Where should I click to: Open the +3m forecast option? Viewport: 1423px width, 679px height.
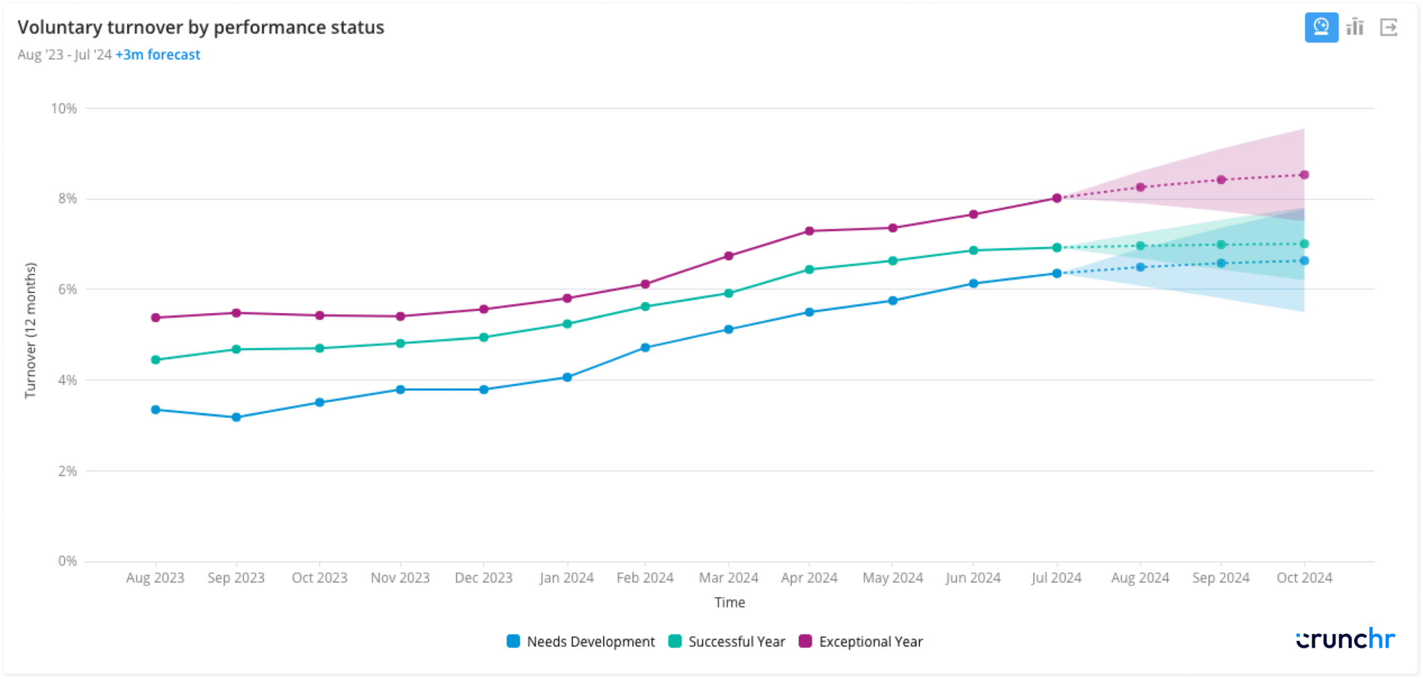[x=158, y=54]
